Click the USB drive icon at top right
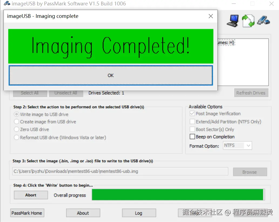This screenshot has width=279, height=222. click(264, 20)
